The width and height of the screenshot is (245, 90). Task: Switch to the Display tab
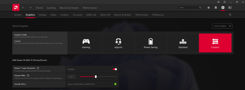pyautogui.click(x=43, y=15)
